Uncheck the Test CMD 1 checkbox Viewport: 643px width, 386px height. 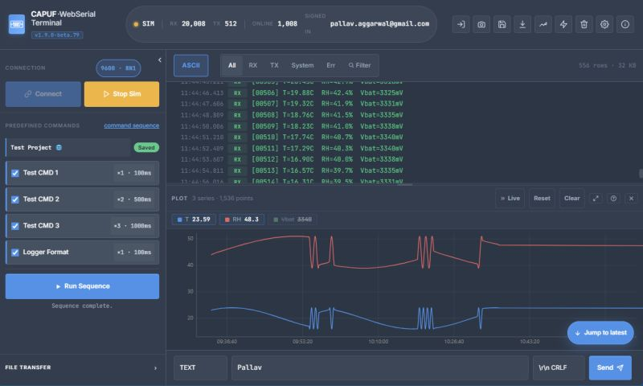15,173
